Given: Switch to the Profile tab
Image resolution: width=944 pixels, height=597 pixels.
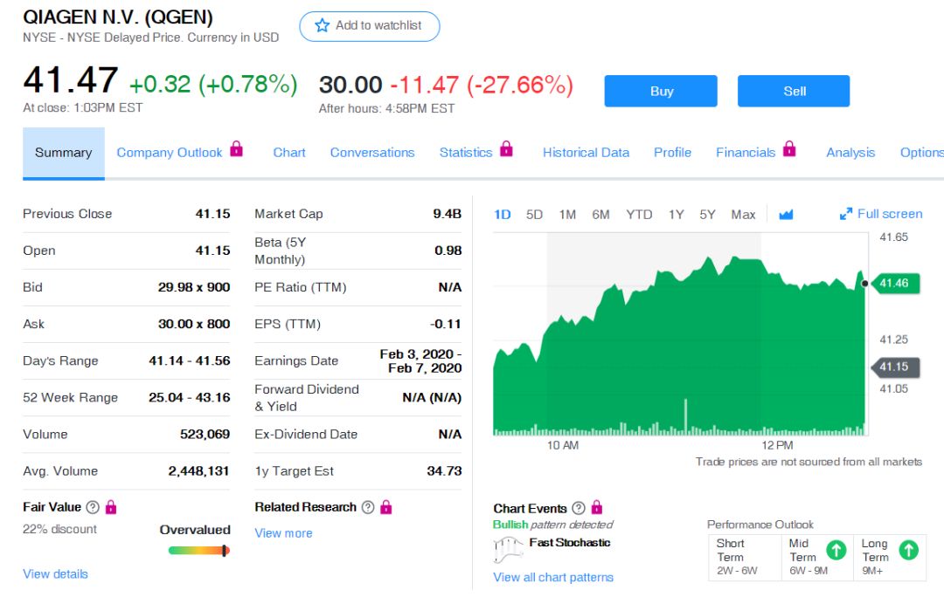Looking at the screenshot, I should (672, 153).
